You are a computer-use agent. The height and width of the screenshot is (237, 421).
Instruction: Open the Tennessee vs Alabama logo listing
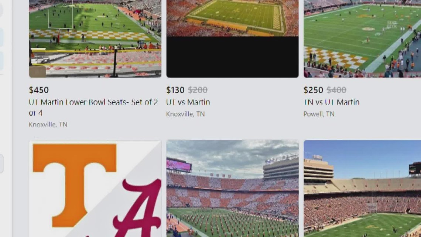[95, 189]
